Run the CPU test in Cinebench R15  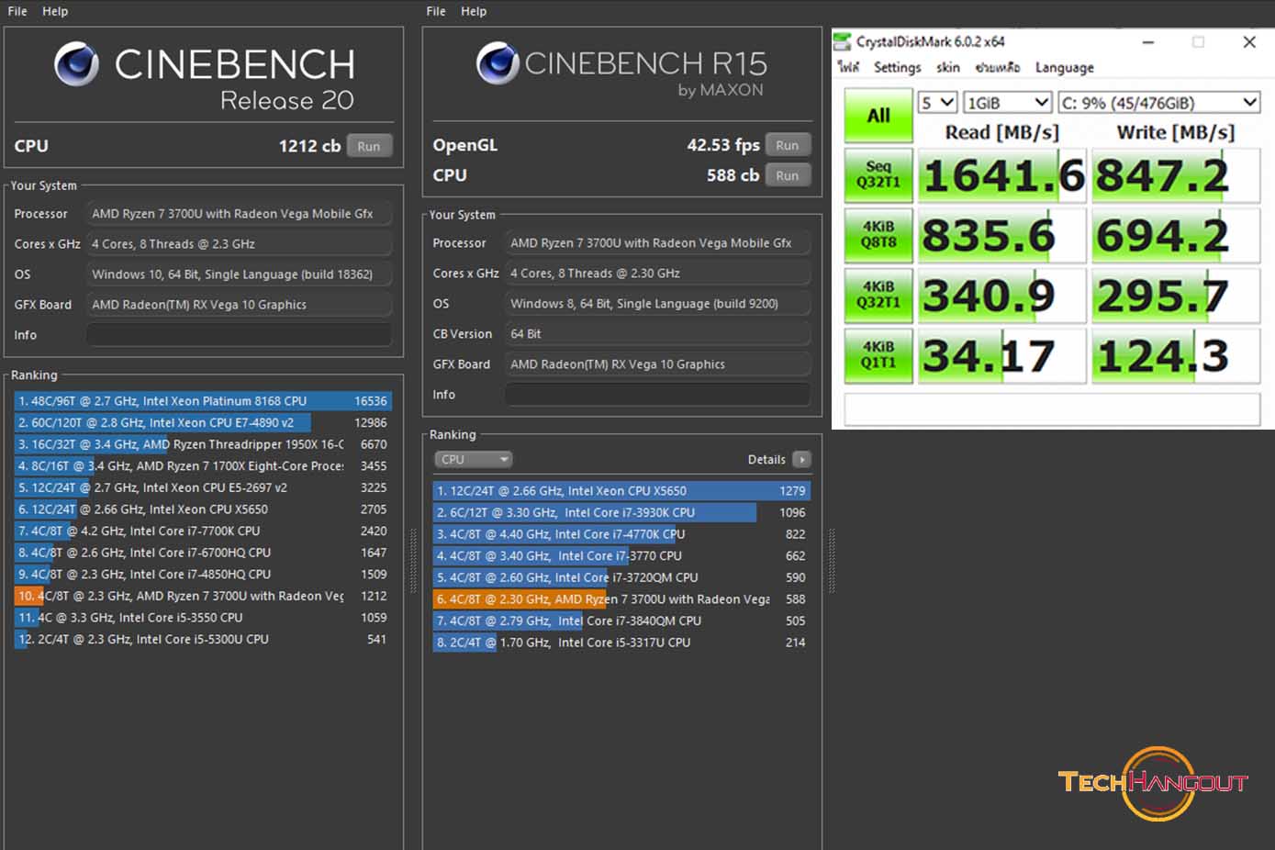click(x=788, y=175)
